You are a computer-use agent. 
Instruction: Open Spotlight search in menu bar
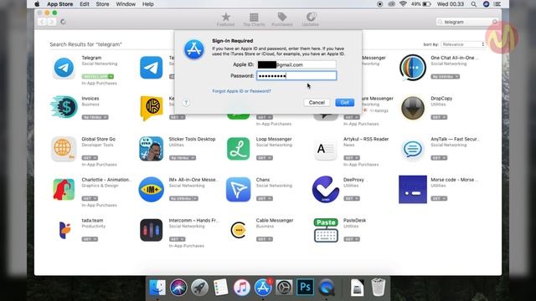pyautogui.click(x=473, y=4)
